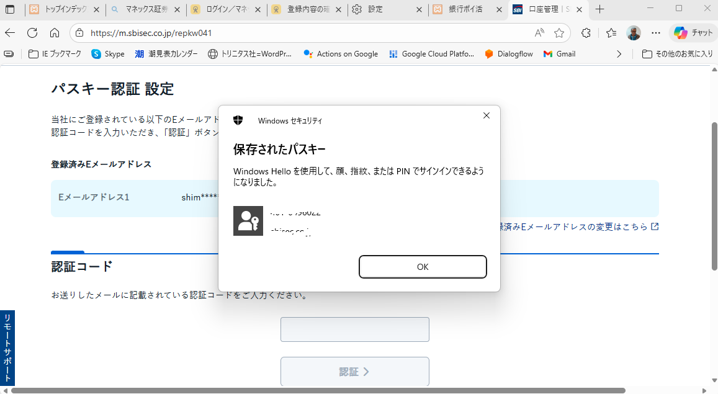The height and width of the screenshot is (394, 718).
Task: Switch to the 設定 tab
Action: (388, 9)
